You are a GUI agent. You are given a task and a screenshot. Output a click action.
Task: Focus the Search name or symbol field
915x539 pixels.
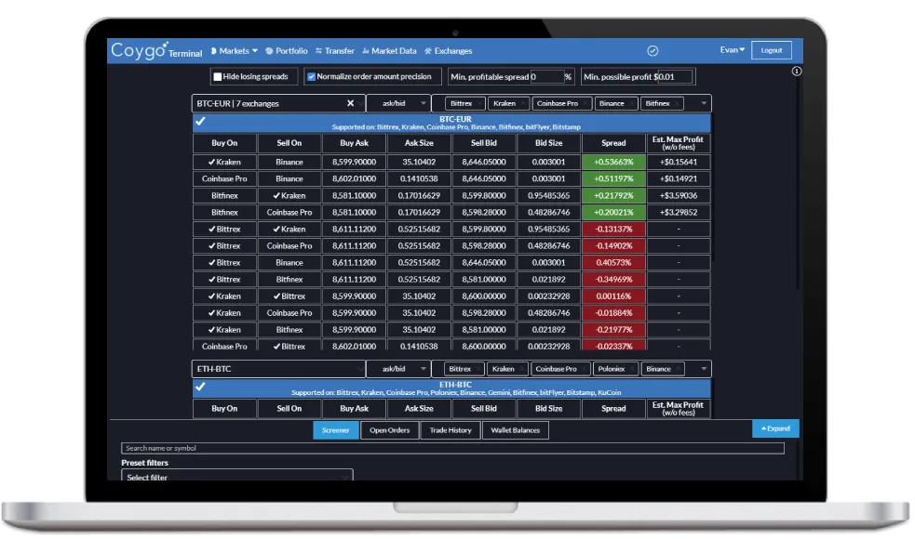pyautogui.click(x=452, y=448)
